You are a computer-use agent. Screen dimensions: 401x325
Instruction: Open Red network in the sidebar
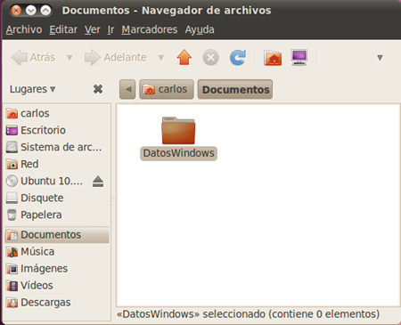point(56,164)
